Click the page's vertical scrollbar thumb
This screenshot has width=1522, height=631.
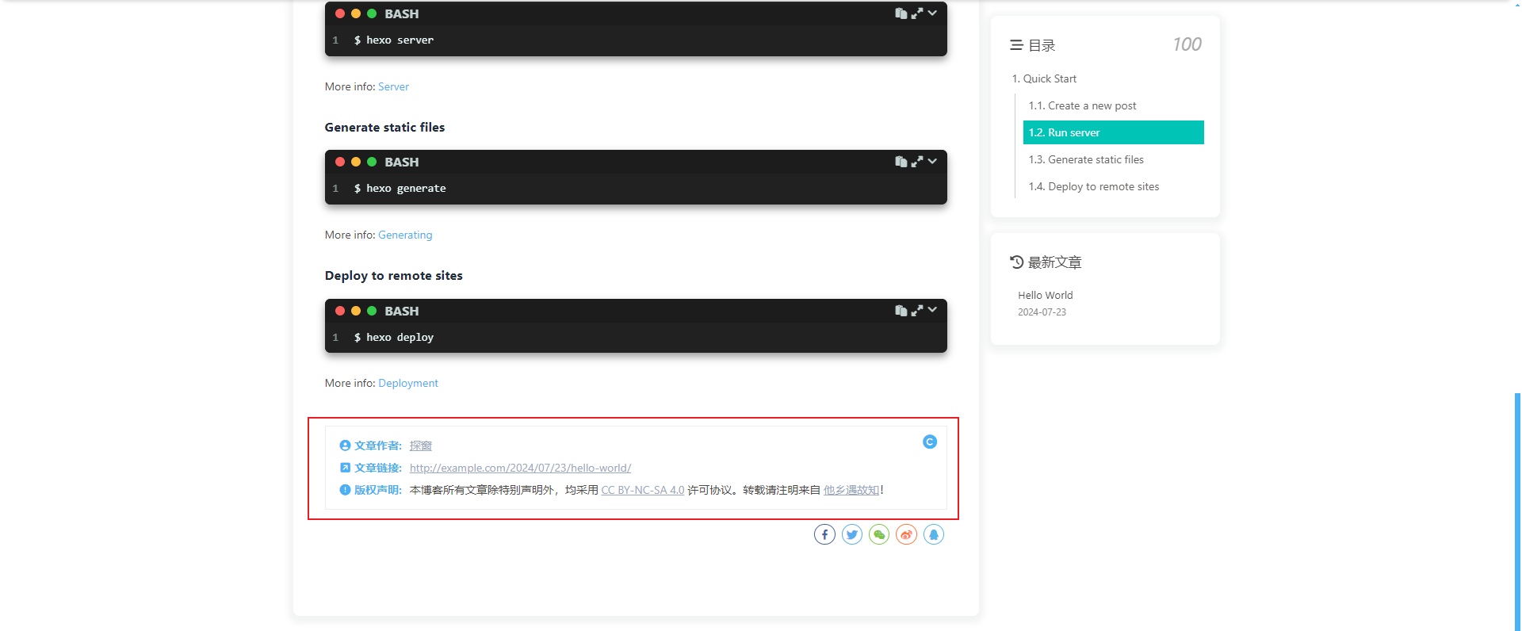coord(1517,511)
